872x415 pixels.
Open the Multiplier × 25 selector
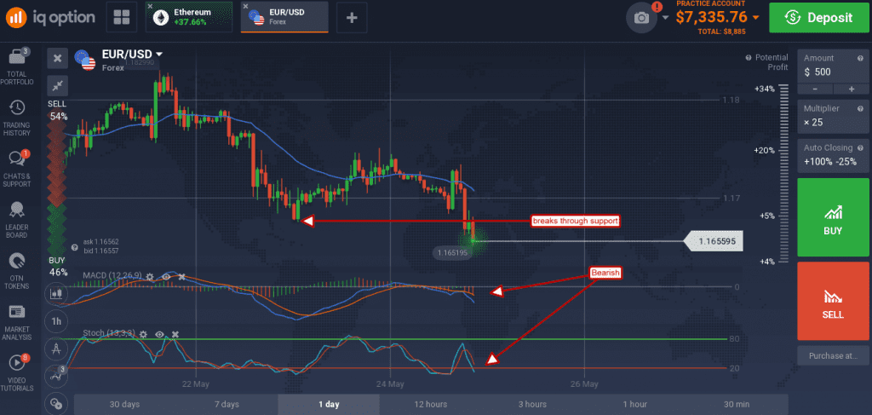pyautogui.click(x=833, y=116)
